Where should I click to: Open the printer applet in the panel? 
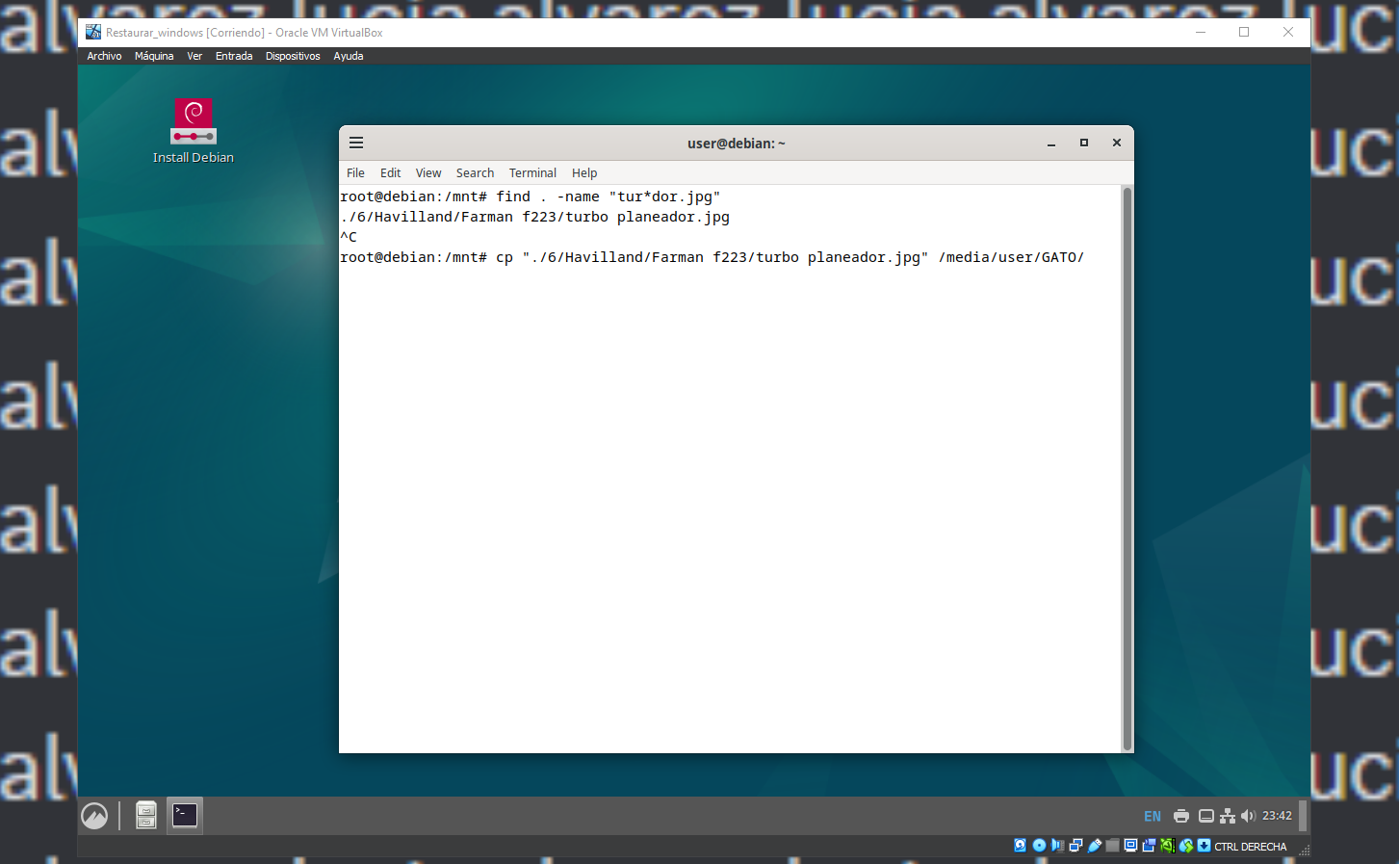(x=1181, y=816)
